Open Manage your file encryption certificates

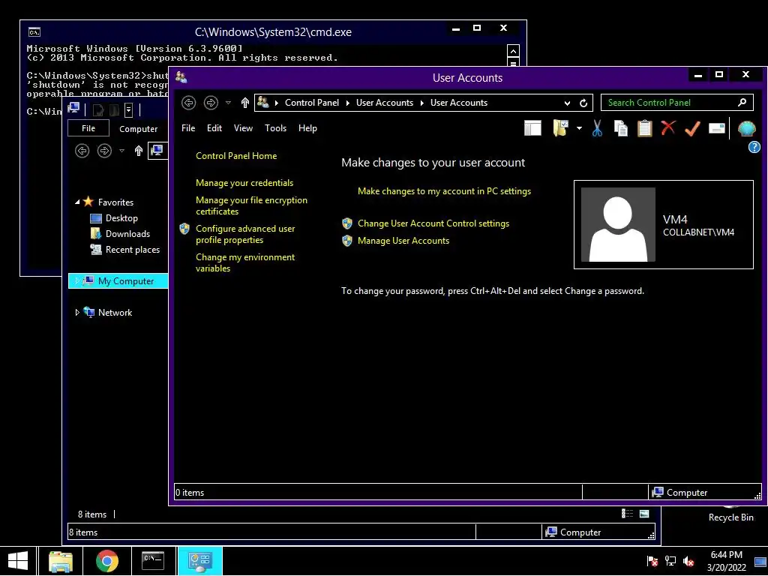[x=251, y=205]
